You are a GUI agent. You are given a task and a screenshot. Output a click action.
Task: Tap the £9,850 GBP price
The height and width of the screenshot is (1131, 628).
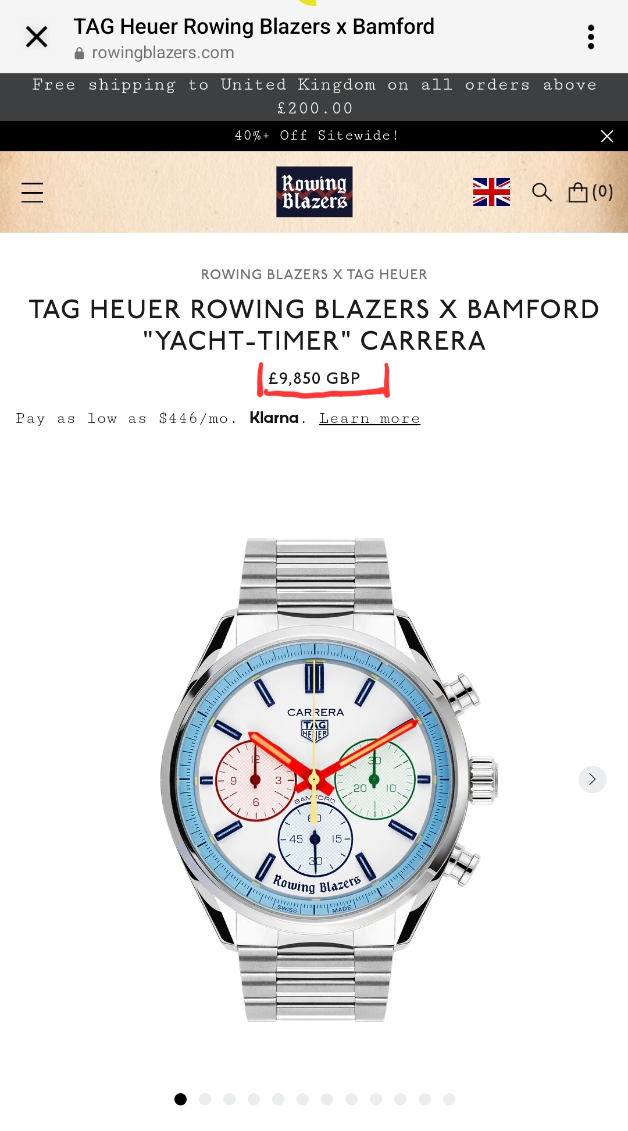[x=314, y=379]
